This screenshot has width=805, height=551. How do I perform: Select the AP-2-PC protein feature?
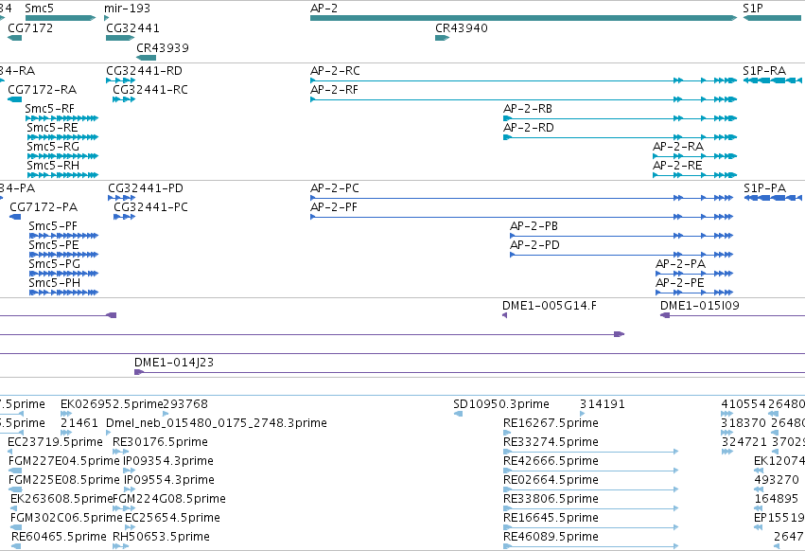[x=521, y=198]
